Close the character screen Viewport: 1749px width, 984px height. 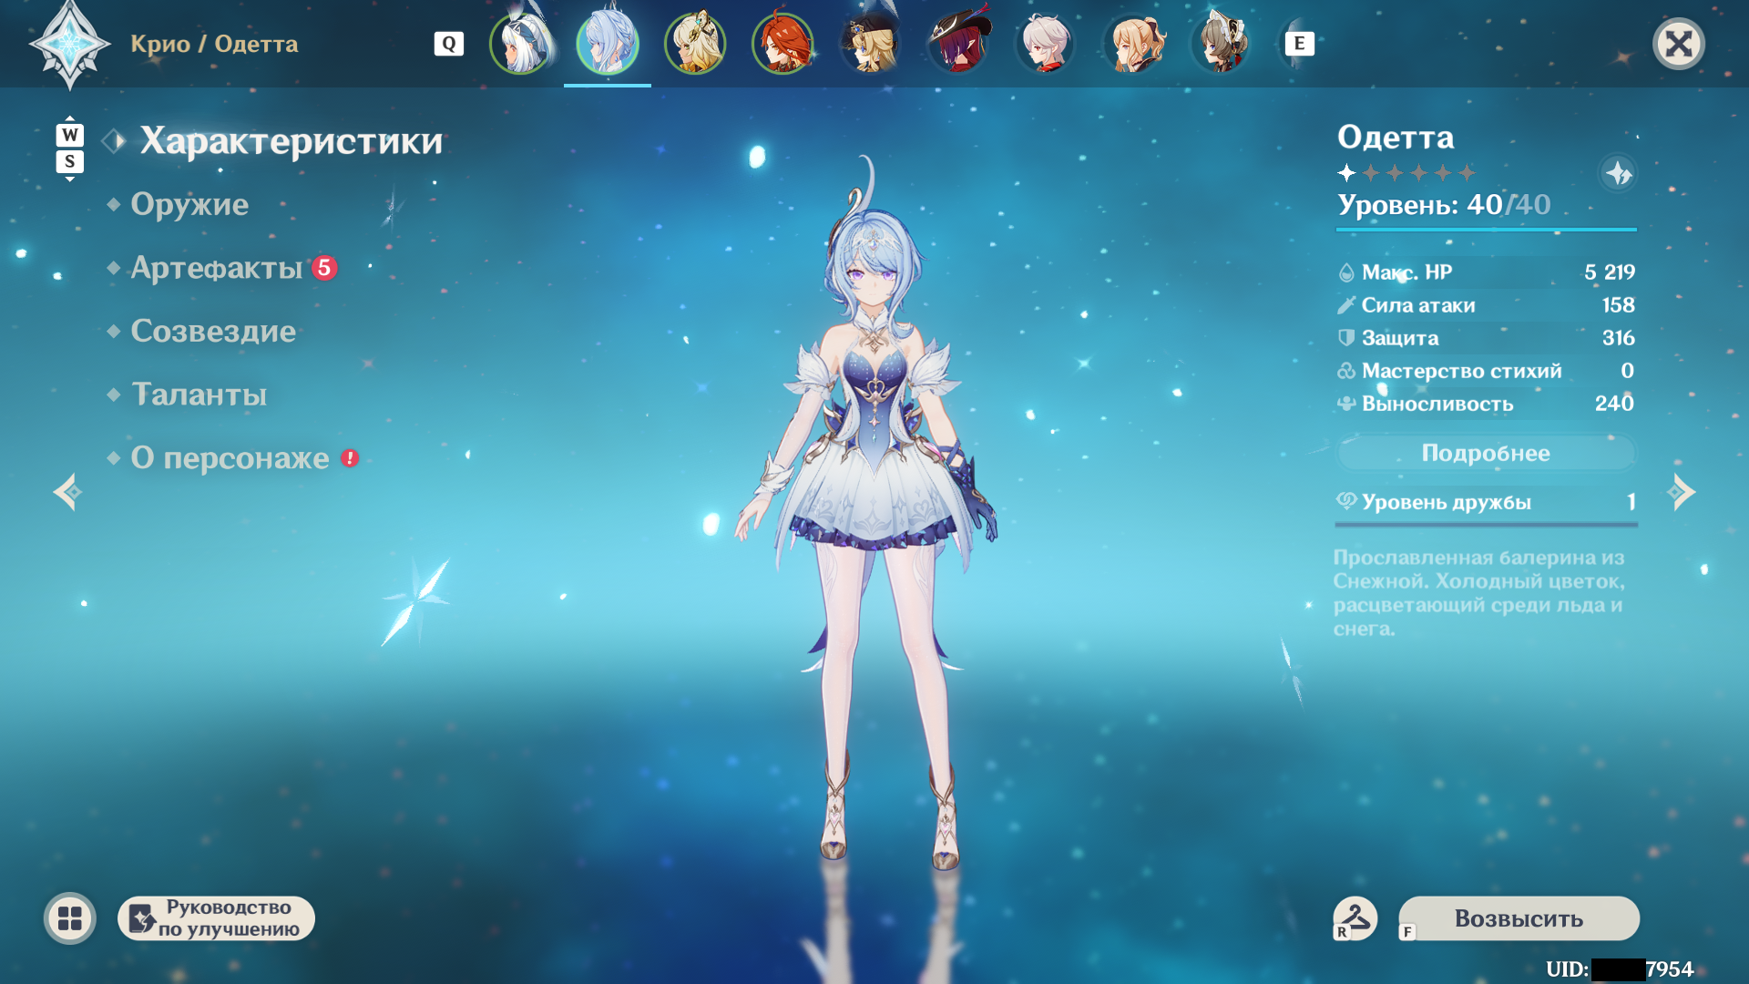click(1679, 44)
